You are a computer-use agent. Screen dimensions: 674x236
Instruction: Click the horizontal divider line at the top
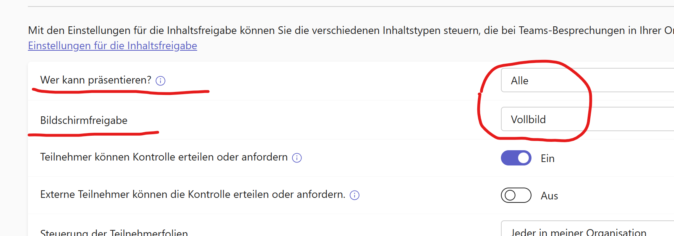pyautogui.click(x=344, y=6)
